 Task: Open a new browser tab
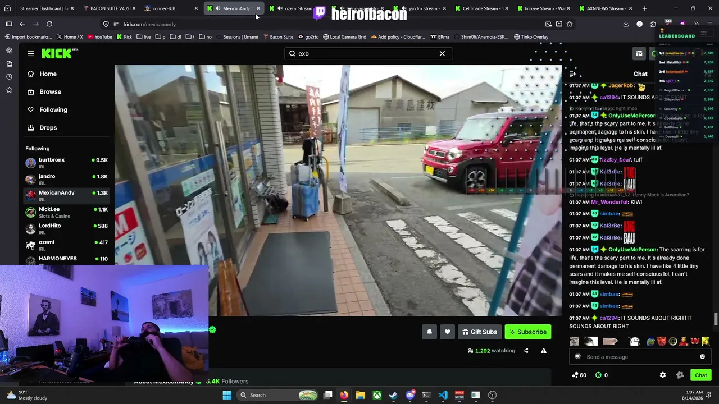(x=644, y=8)
